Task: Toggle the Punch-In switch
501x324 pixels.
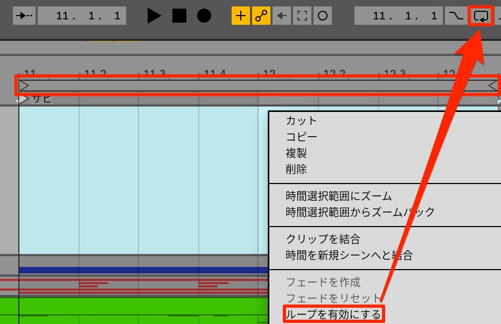Action: [456, 16]
